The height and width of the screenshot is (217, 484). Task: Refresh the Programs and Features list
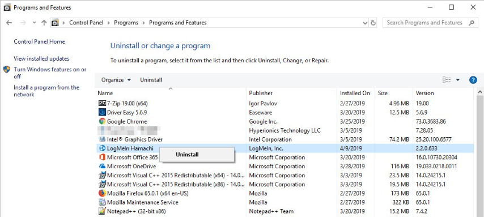pyautogui.click(x=373, y=23)
